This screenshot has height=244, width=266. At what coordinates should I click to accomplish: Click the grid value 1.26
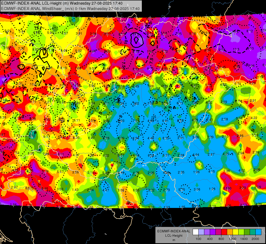(x=212, y=189)
